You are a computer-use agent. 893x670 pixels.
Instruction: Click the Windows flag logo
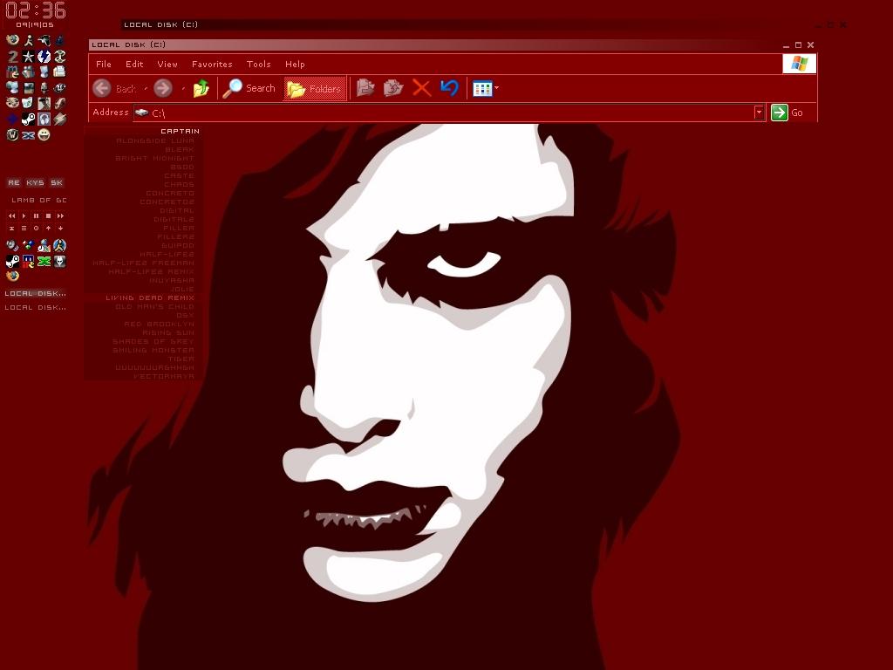(799, 64)
